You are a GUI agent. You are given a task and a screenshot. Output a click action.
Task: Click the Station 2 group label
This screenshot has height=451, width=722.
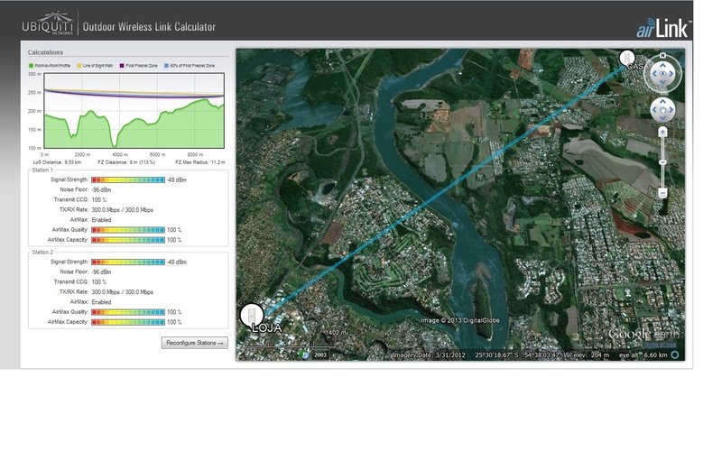pos(42,253)
